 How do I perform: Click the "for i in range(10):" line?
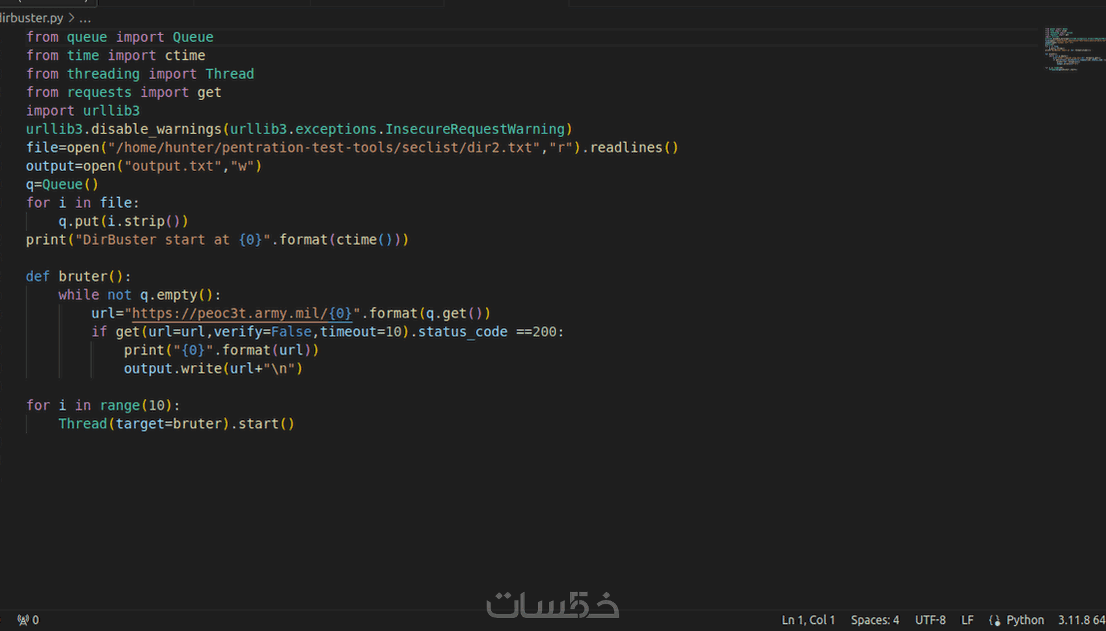pyautogui.click(x=103, y=405)
